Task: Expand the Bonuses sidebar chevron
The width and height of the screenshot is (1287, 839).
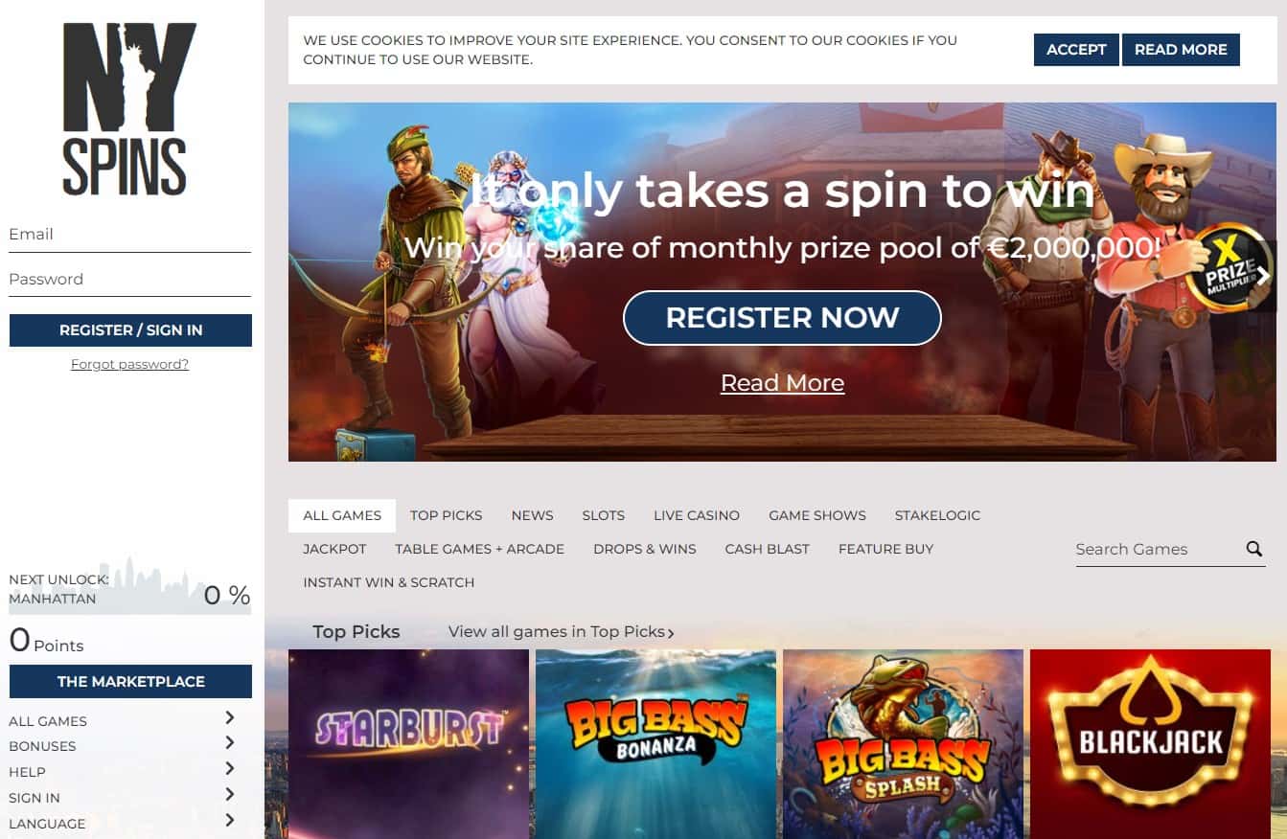Action: 229,742
